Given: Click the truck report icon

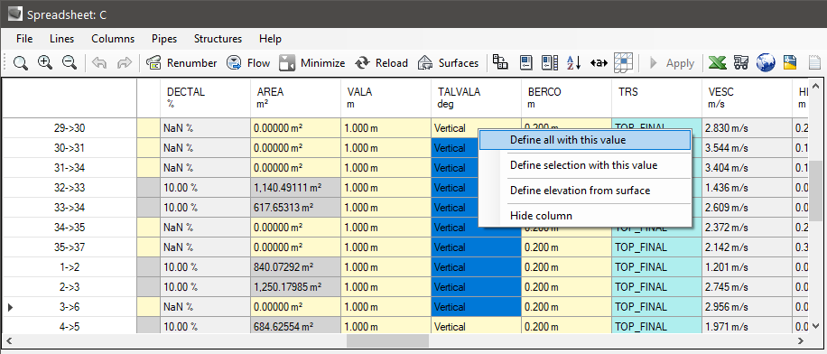Looking at the screenshot, I should (x=741, y=63).
